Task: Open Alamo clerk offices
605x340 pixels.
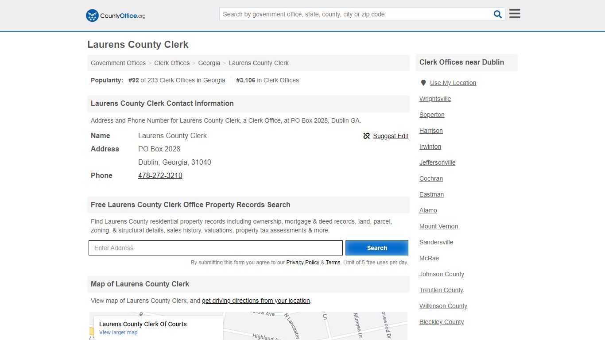Action: [428, 210]
